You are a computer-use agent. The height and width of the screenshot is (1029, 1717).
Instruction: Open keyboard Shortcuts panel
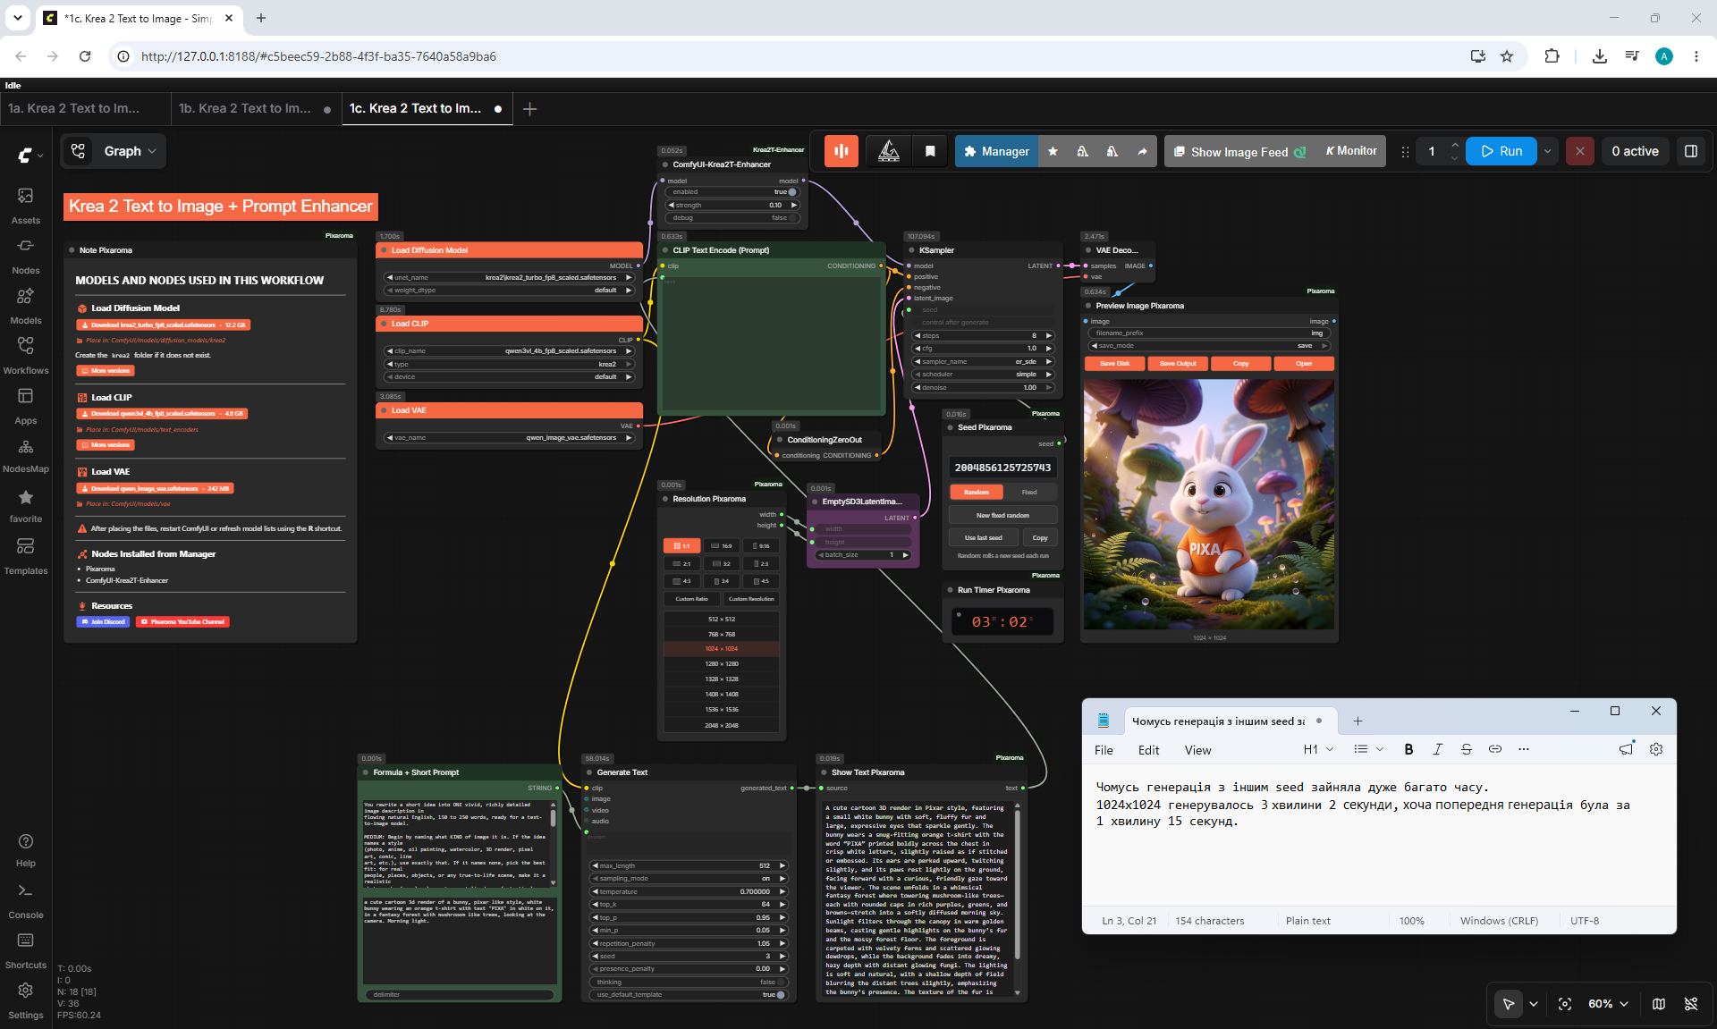pos(26,950)
